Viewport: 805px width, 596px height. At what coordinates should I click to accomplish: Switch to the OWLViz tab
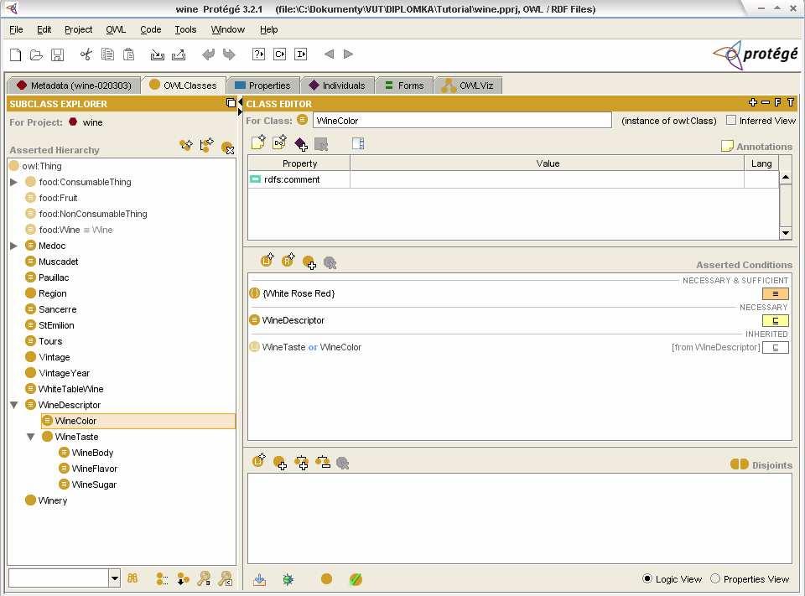[x=468, y=86]
